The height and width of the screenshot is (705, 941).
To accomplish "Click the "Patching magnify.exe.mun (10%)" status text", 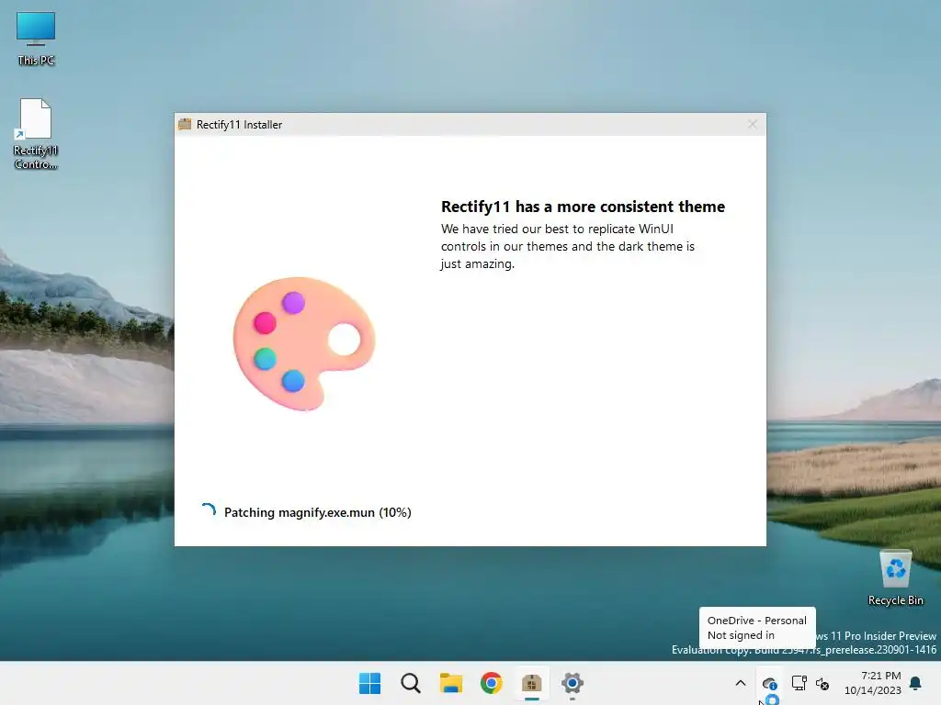I will coord(317,512).
